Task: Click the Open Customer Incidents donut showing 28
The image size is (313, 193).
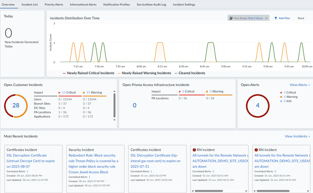Action: pos(16,106)
